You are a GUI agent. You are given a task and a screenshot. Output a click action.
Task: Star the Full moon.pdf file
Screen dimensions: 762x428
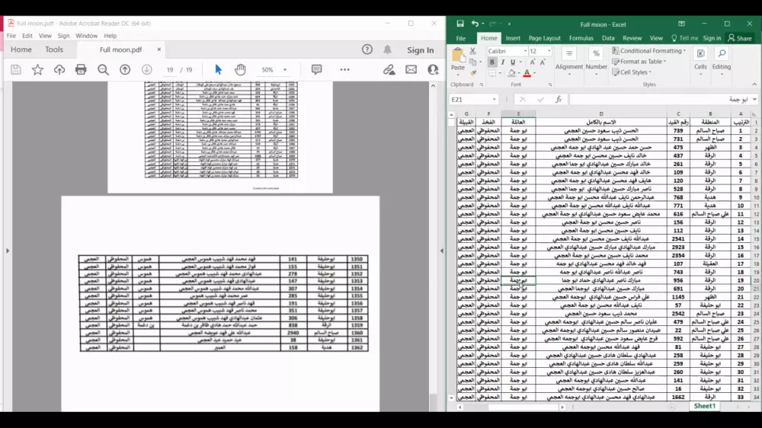[x=37, y=69]
